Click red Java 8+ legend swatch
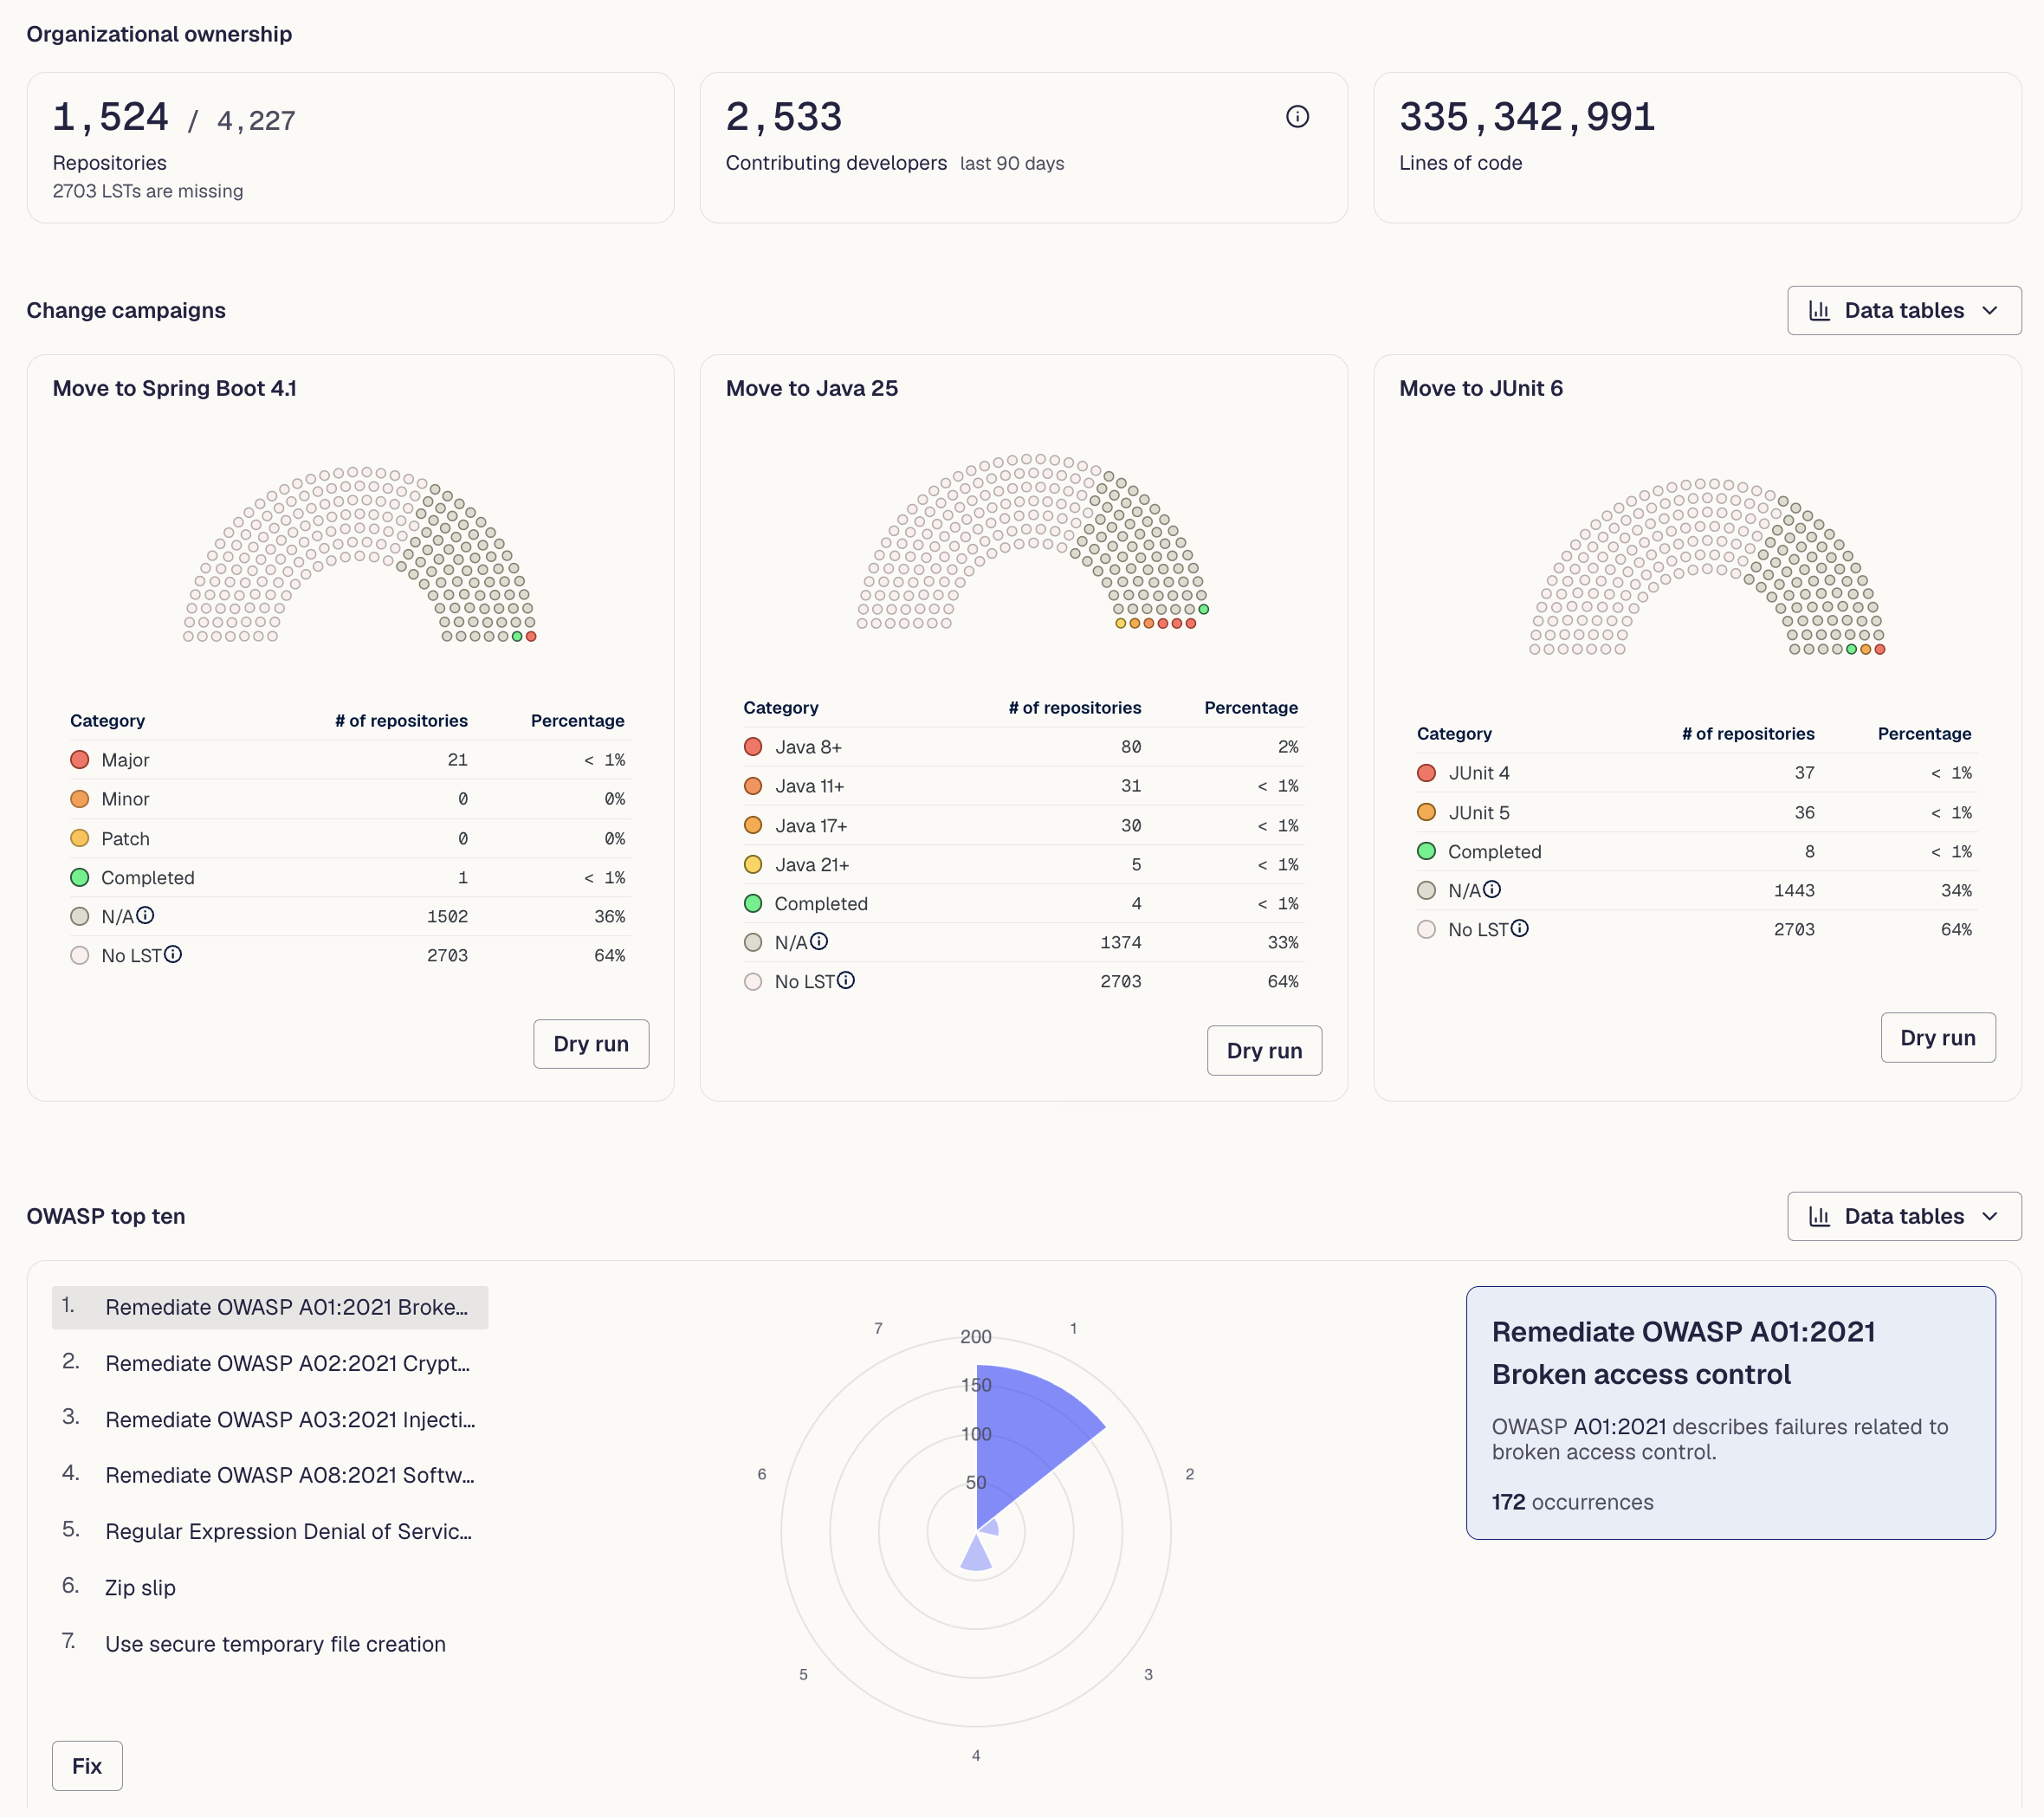2044x1817 pixels. click(x=753, y=747)
